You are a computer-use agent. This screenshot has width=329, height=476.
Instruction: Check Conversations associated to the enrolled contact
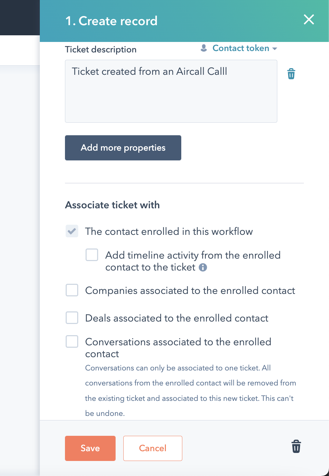(x=72, y=341)
